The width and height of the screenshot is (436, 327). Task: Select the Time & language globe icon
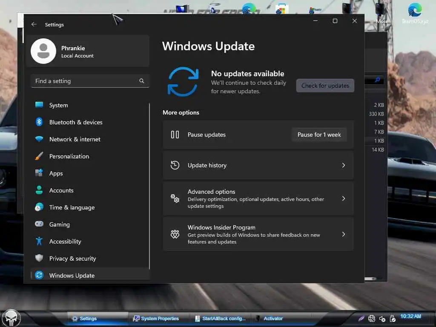39,207
